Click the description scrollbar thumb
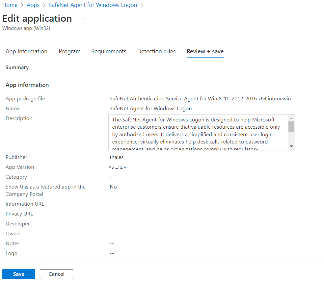Image resolution: width=324 pixels, height=283 pixels. [x=291, y=126]
